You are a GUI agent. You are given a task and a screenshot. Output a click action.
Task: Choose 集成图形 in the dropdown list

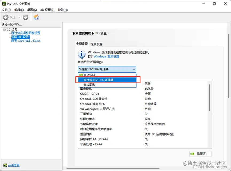click(x=107, y=85)
